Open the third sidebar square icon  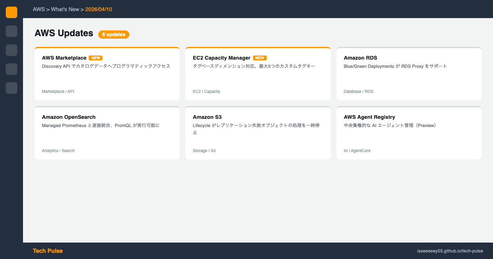coord(12,50)
